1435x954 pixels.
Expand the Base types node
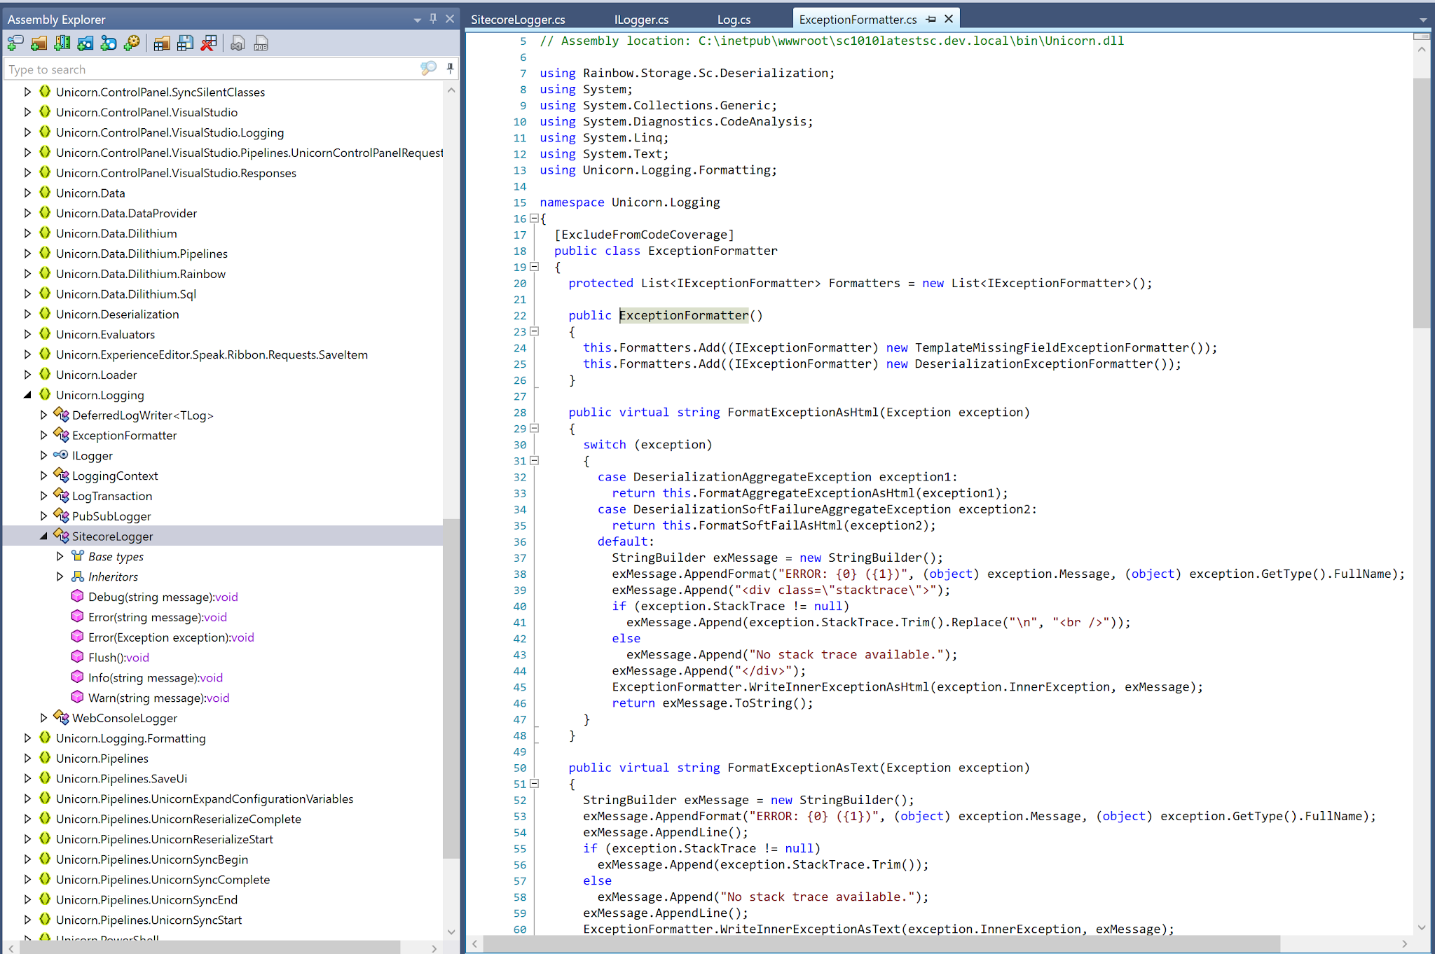[60, 556]
